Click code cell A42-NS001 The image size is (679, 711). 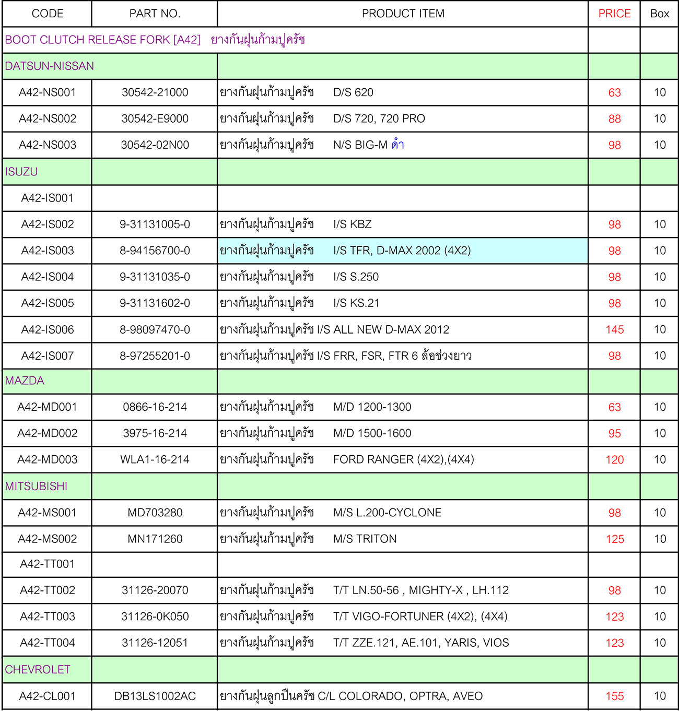point(48,92)
